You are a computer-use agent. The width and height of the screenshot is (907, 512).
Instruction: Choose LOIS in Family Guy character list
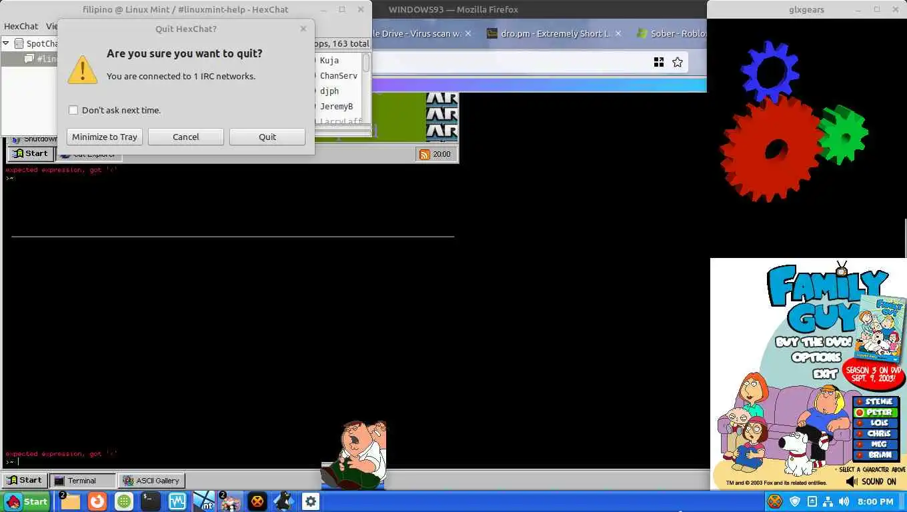[x=876, y=423]
